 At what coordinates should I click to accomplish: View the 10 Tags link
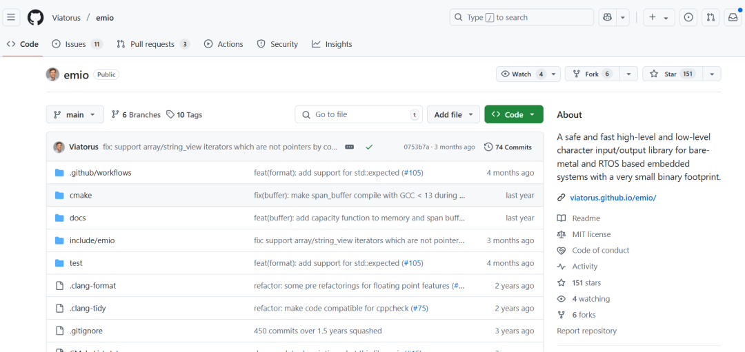pyautogui.click(x=184, y=114)
